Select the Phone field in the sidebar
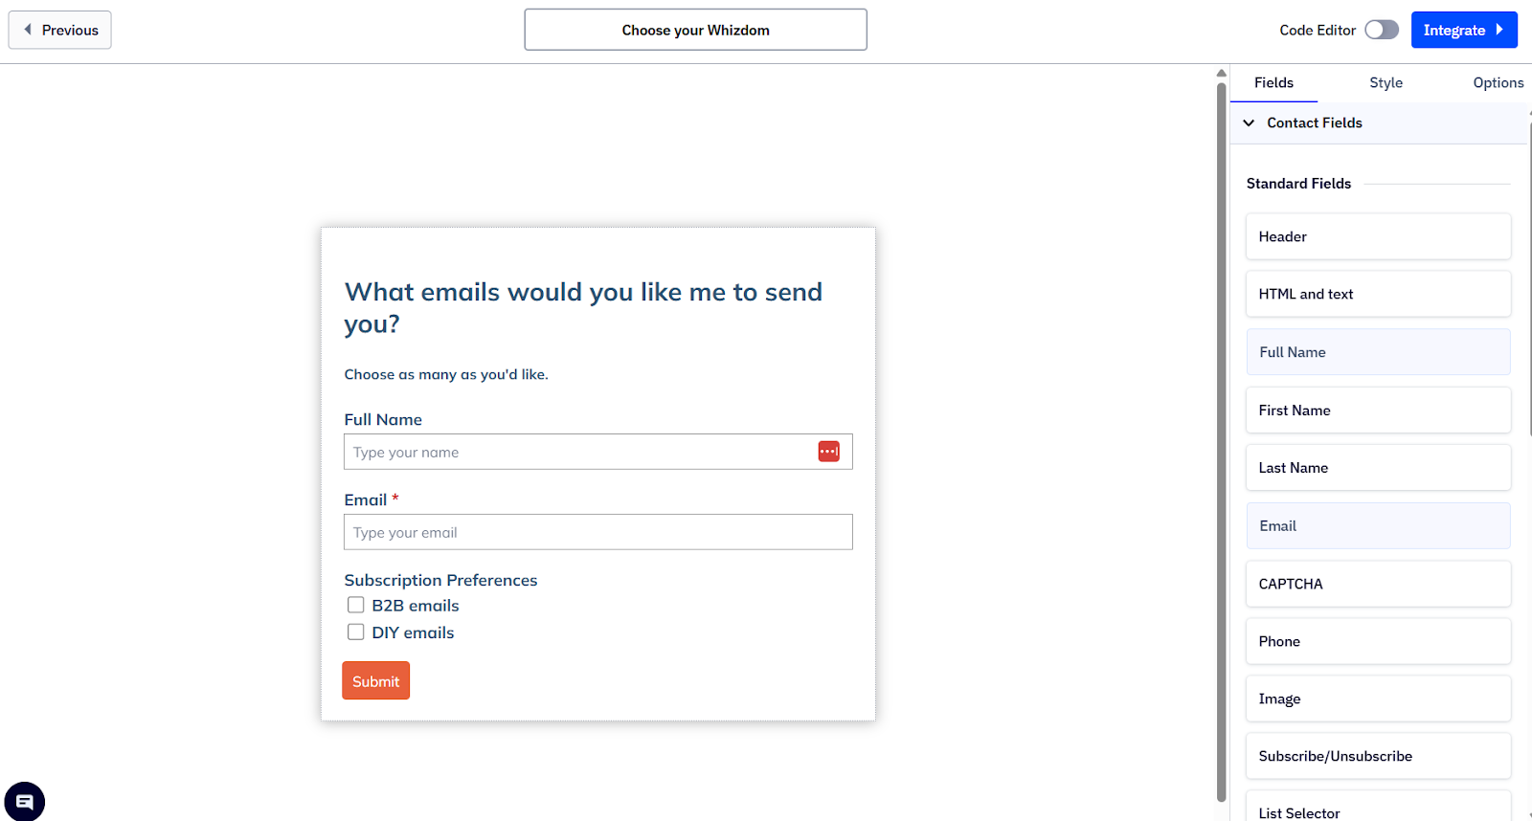 click(x=1377, y=641)
